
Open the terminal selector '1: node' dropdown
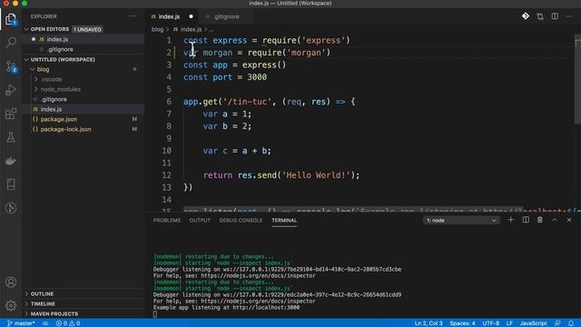[461, 220]
